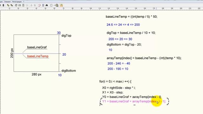
Task: Click the mirror horizontally icon
Action: 20,5
